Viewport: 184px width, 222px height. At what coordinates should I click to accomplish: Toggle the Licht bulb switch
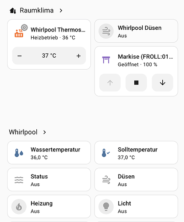[106, 206]
